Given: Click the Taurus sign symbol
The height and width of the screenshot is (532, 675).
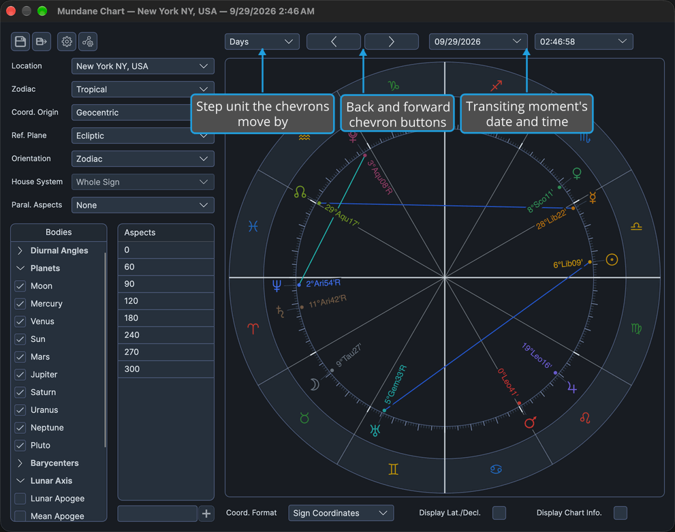Looking at the screenshot, I should 304,418.
